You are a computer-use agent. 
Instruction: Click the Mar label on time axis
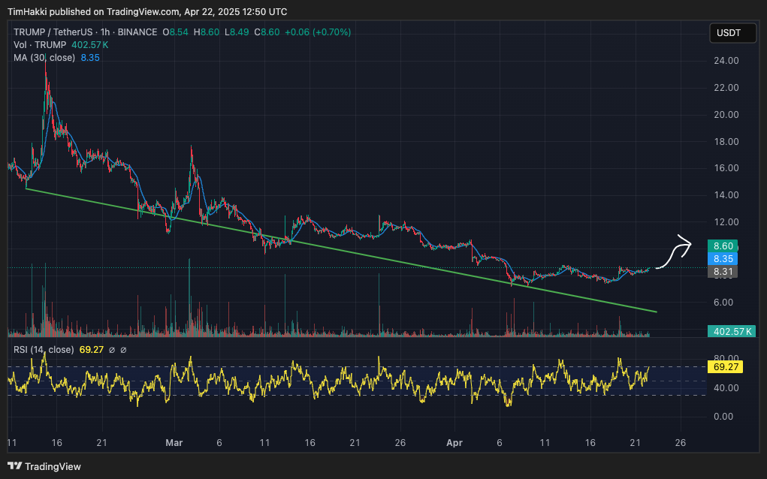pos(174,443)
